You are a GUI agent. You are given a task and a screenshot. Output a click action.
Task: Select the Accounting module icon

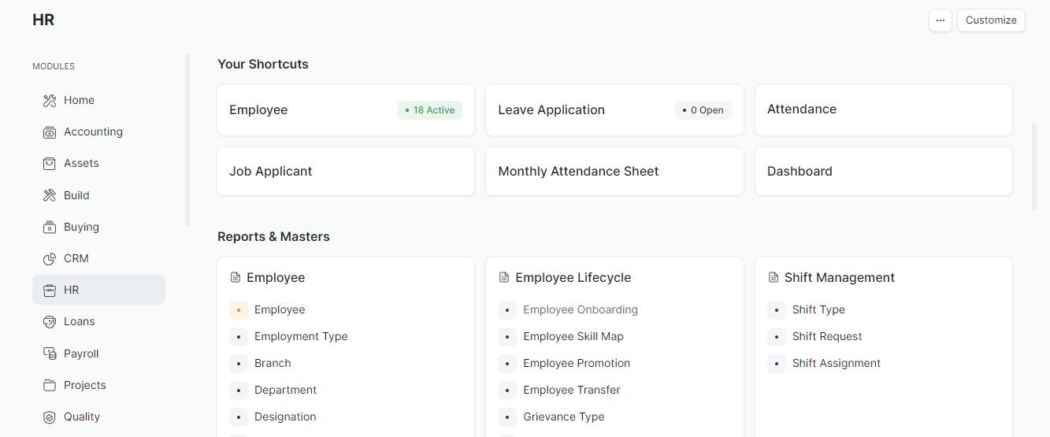coord(50,132)
